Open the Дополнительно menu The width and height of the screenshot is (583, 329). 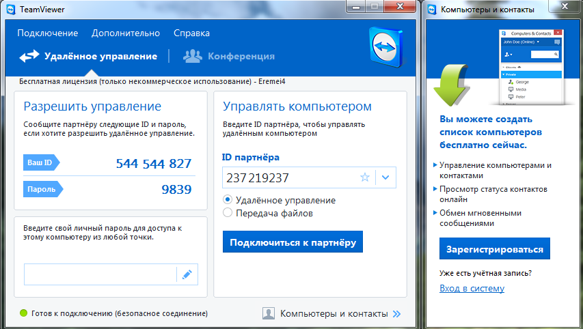(126, 33)
